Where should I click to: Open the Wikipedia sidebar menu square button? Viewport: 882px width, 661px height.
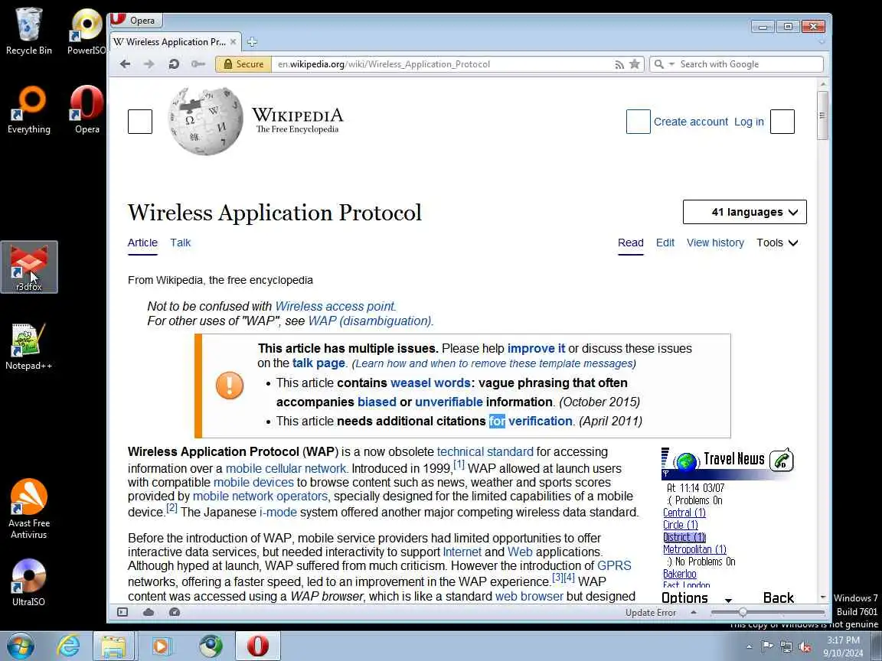[140, 122]
